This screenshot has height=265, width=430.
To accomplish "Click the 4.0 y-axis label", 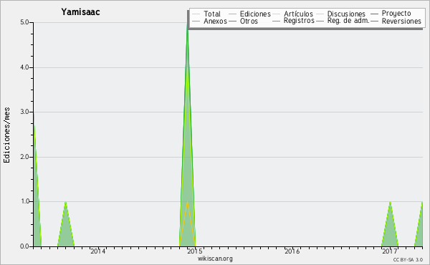I will (x=24, y=67).
